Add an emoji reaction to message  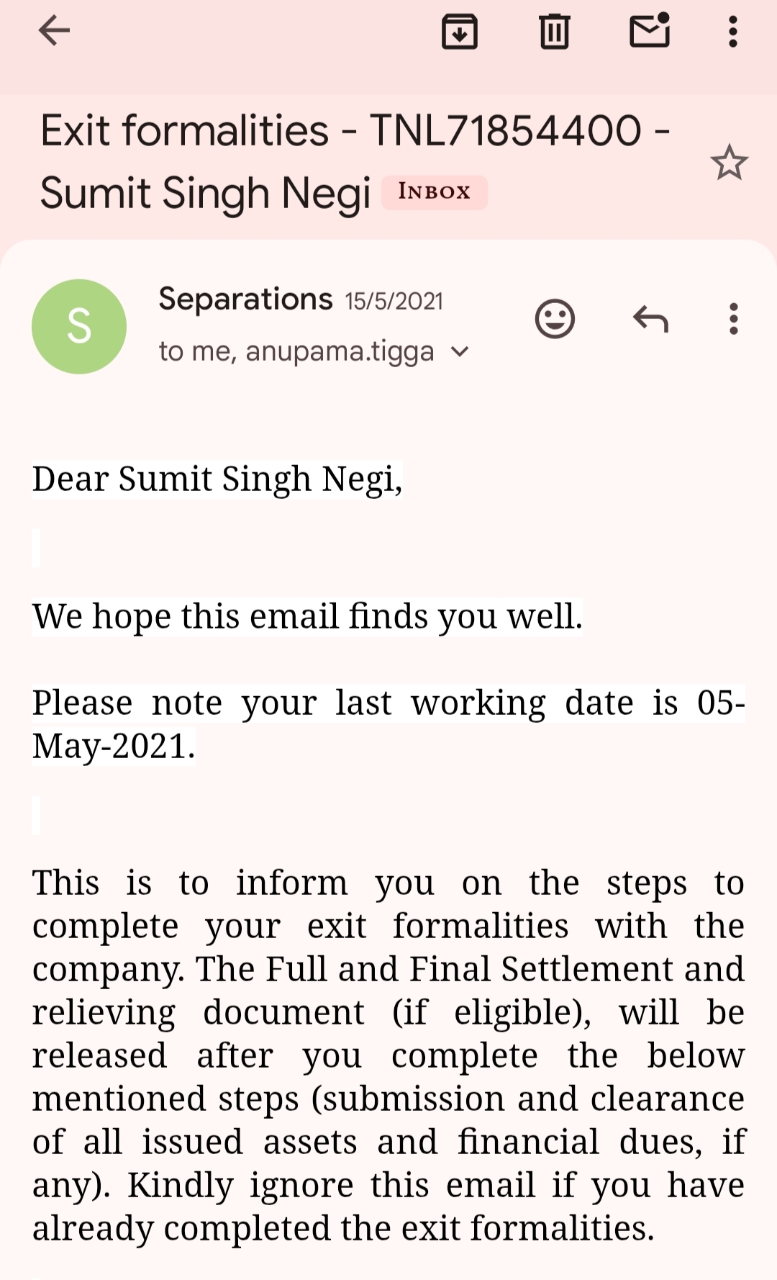(555, 319)
